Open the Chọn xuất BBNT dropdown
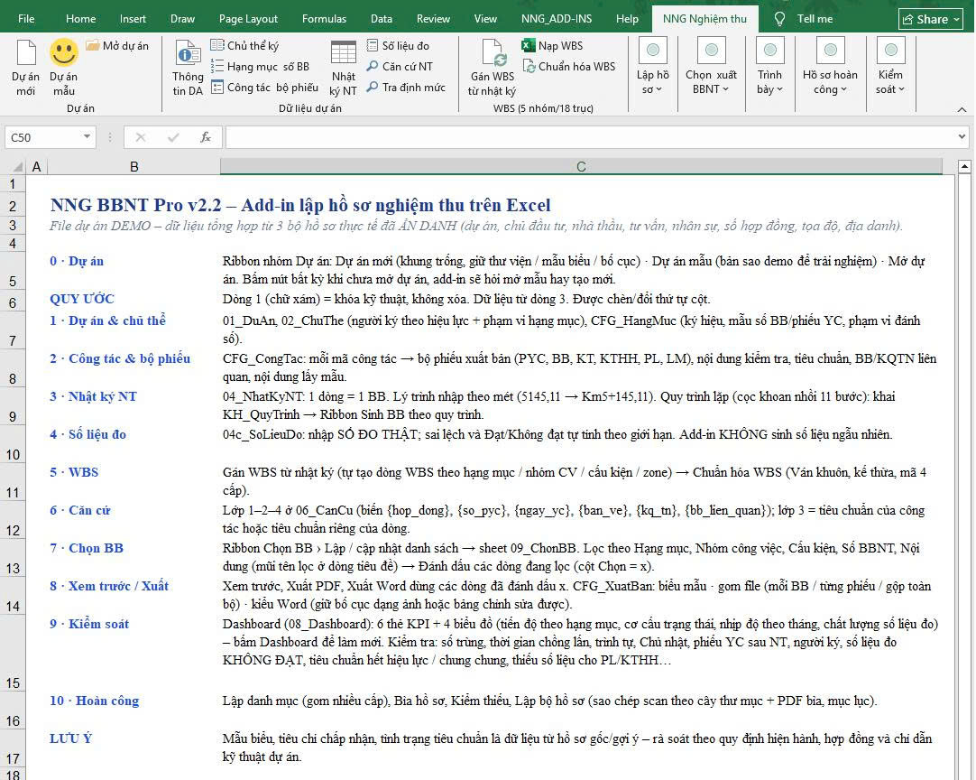The image size is (976, 780). pyautogui.click(x=711, y=68)
